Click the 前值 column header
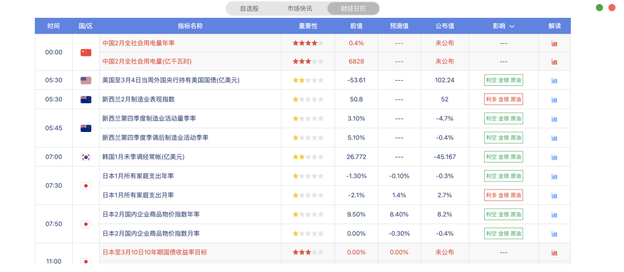The height and width of the screenshot is (272, 624). click(356, 26)
